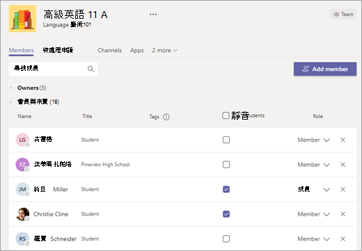The image size is (362, 251).
Task: Expand the Owners (3) section
Action: [10, 88]
